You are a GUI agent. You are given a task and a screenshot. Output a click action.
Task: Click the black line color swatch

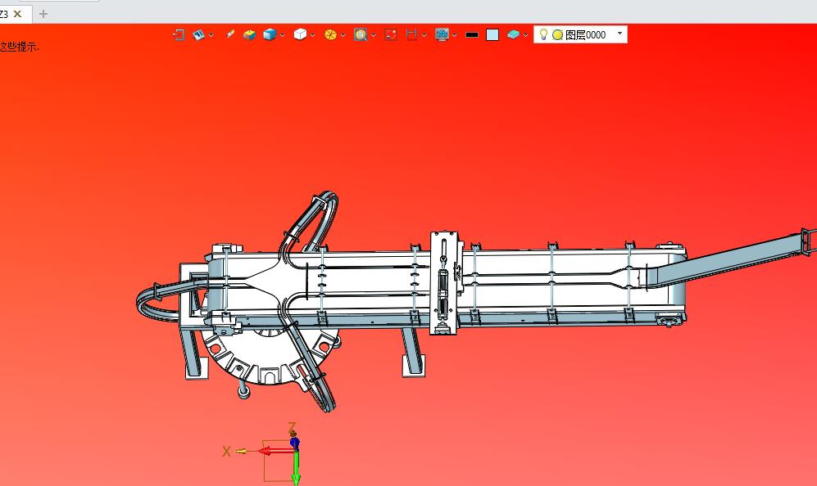(471, 35)
